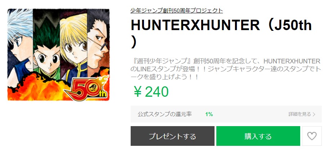Click the 50th anniversary flame logo
329x153 pixels.
(87, 89)
